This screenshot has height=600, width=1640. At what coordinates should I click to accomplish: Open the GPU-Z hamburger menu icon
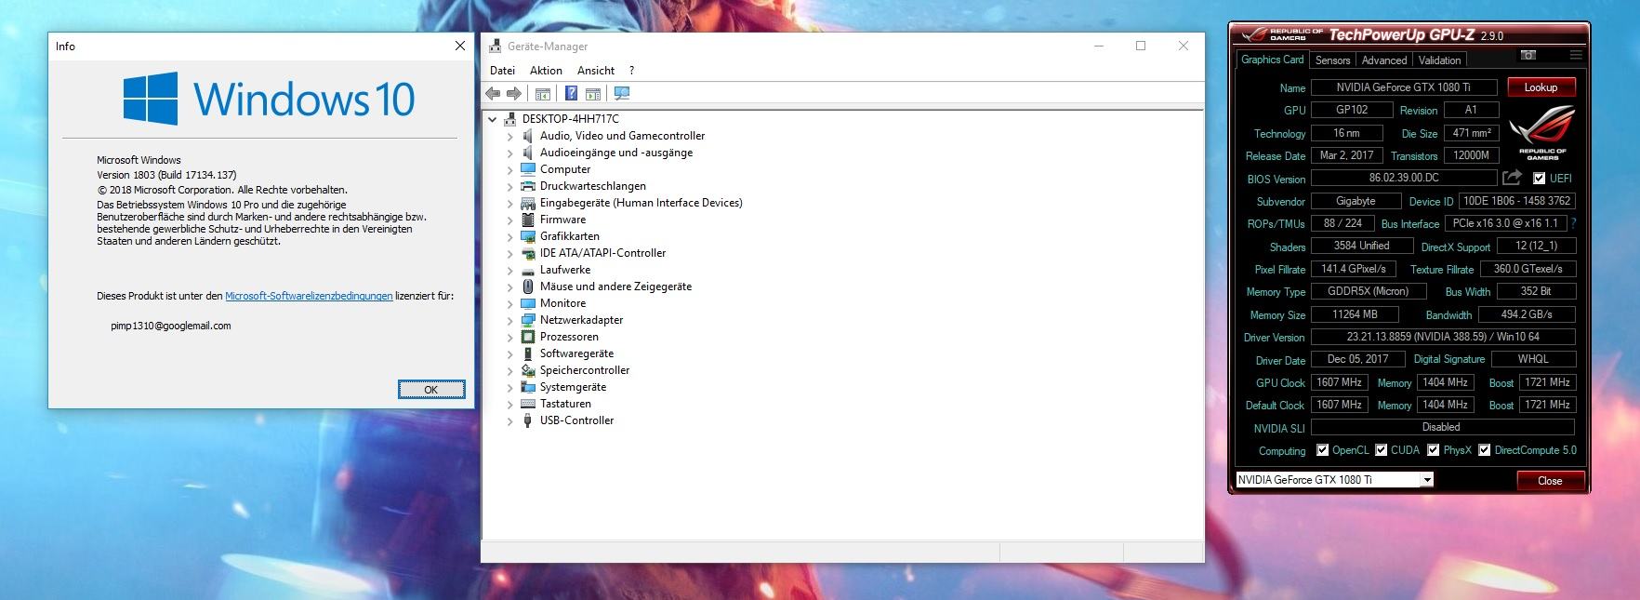(x=1575, y=56)
